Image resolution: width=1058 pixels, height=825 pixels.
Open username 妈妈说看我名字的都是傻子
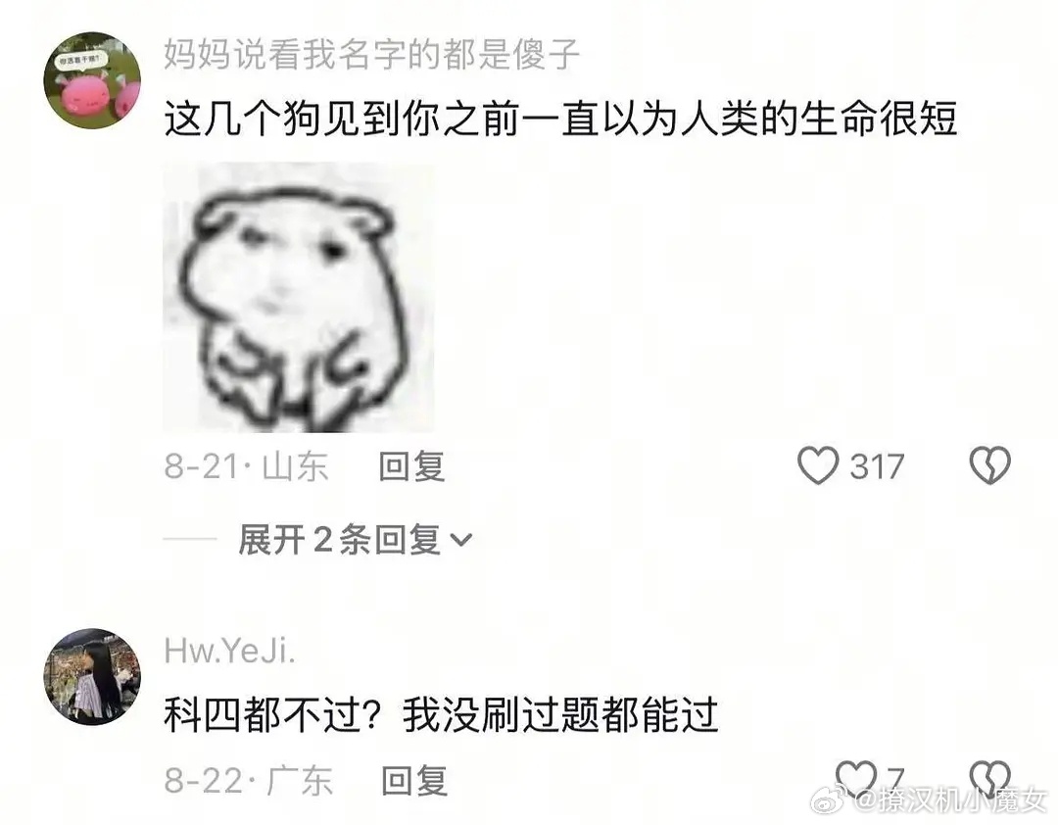click(372, 54)
